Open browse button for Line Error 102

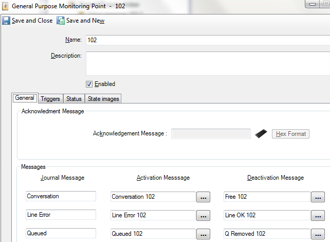coord(203,215)
